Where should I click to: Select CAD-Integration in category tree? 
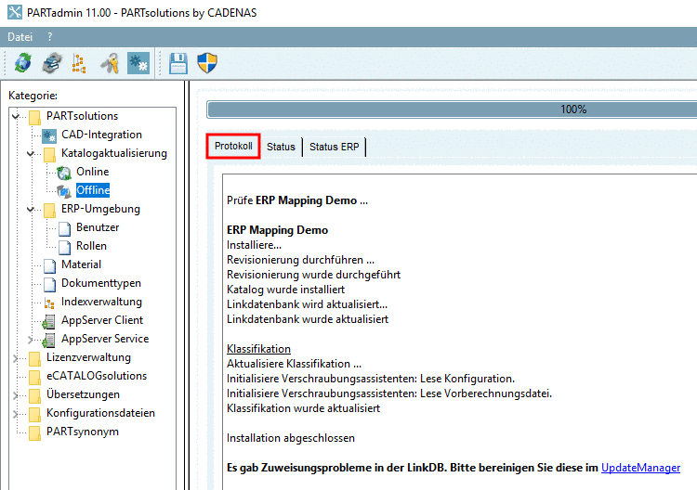pyautogui.click(x=102, y=135)
